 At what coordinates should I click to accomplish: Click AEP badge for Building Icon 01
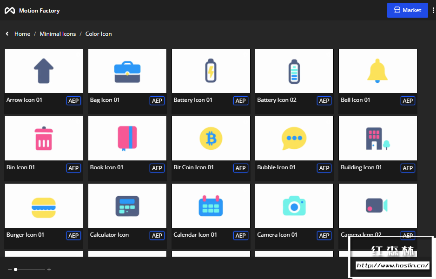(408, 168)
